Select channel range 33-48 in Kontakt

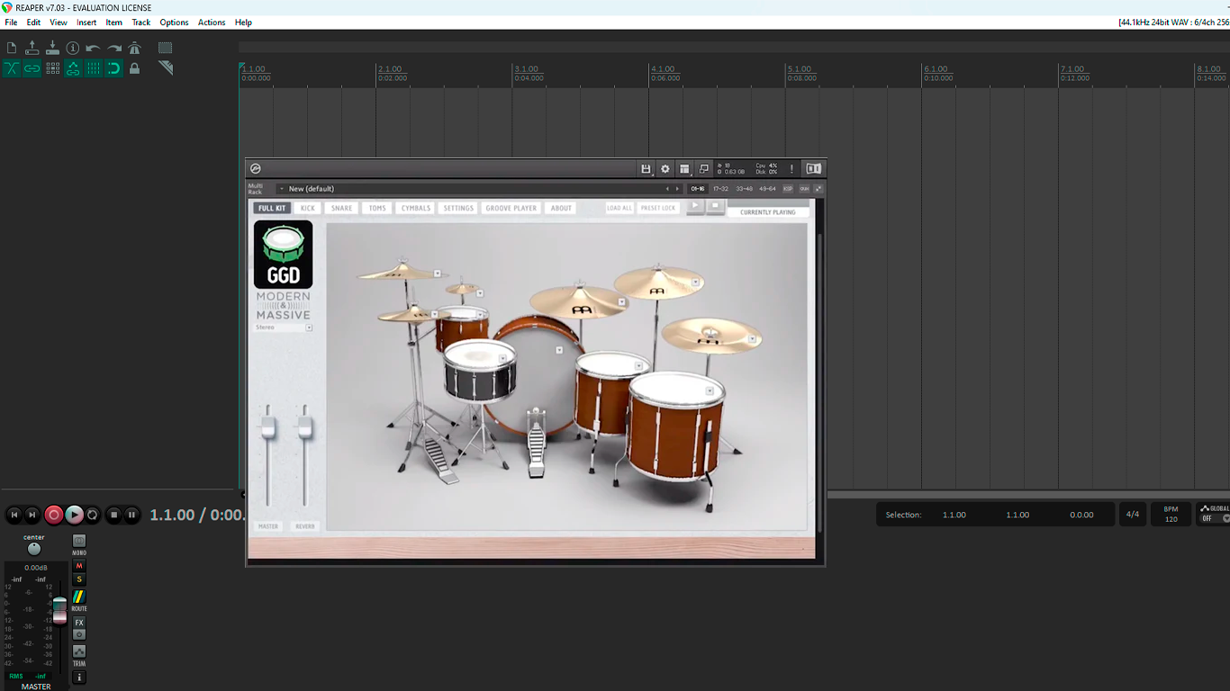click(x=744, y=189)
